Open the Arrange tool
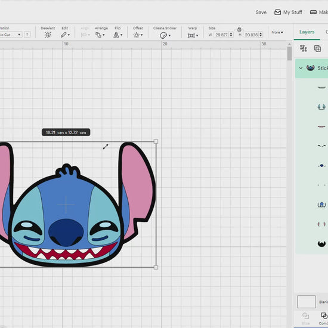Image resolution: width=328 pixels, height=328 pixels. (x=98, y=35)
